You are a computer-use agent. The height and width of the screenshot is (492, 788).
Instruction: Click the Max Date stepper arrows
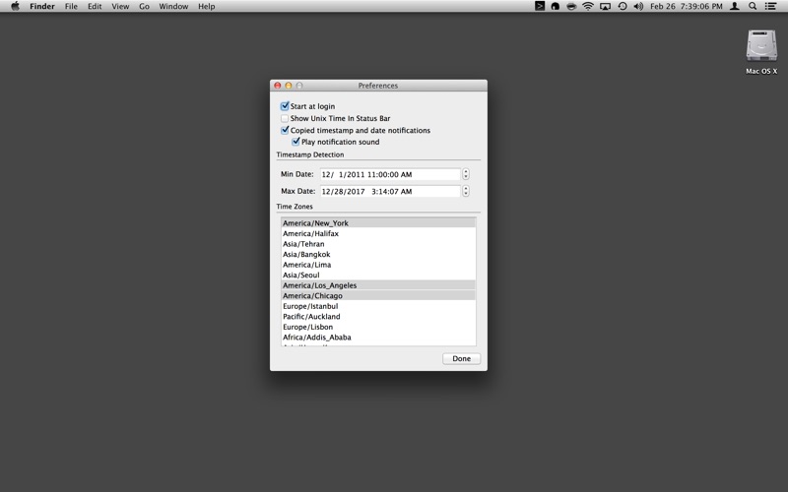[466, 191]
